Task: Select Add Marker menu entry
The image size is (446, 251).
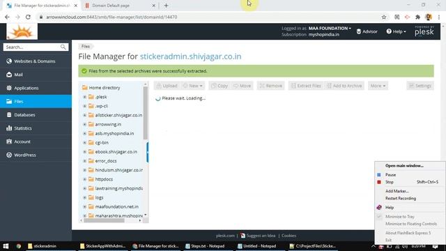Action: (x=410, y=191)
